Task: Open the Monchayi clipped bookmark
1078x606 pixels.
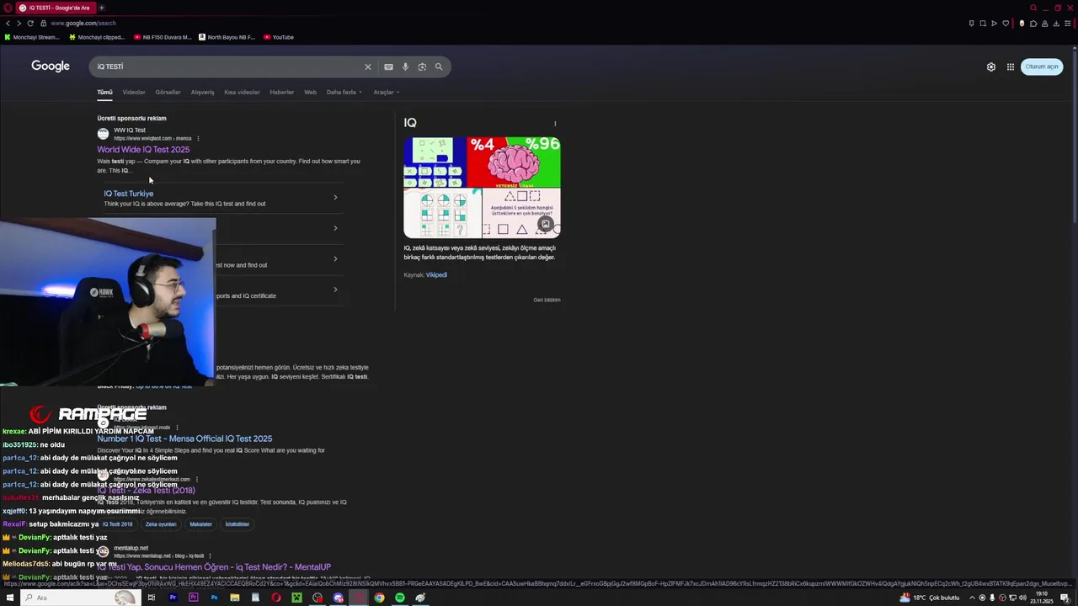Action: tap(97, 37)
